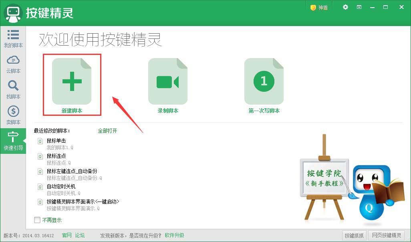Click 全部打开 link
This screenshot has width=411, height=242.
tap(107, 131)
